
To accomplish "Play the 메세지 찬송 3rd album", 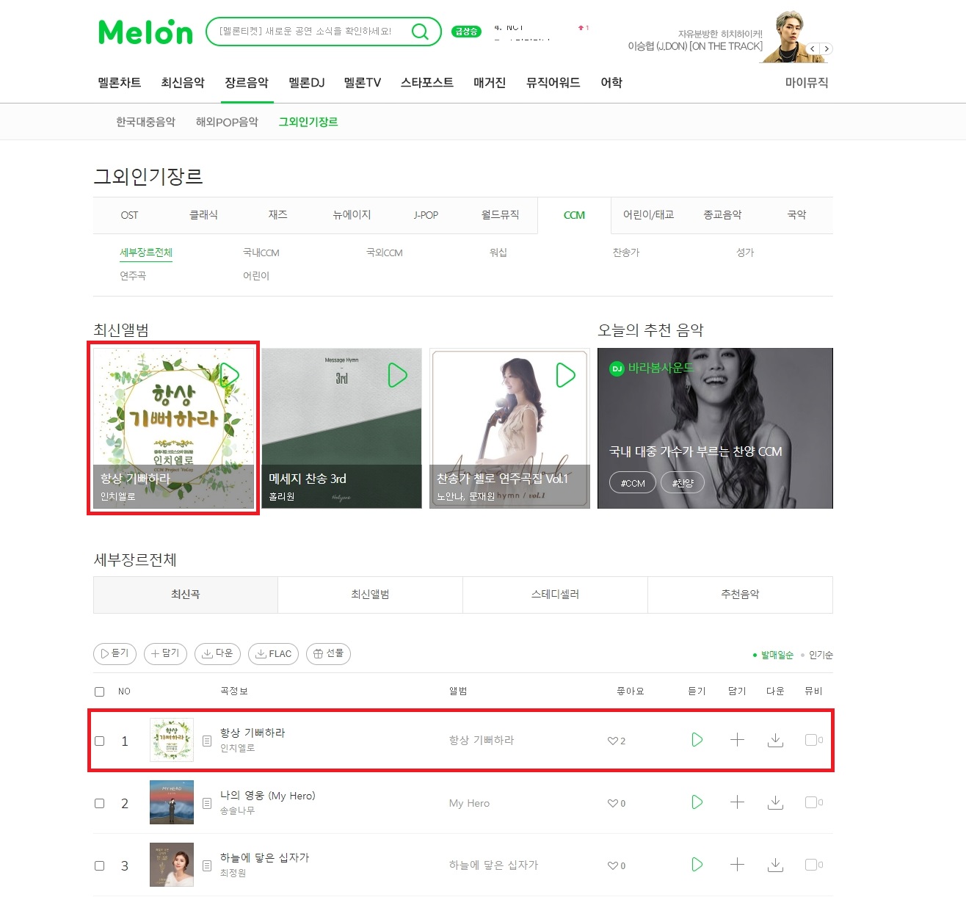I will point(397,375).
